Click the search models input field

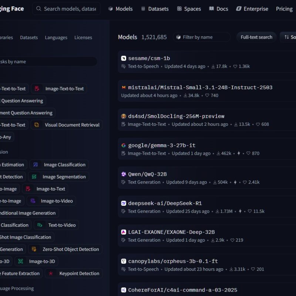[x=66, y=9]
